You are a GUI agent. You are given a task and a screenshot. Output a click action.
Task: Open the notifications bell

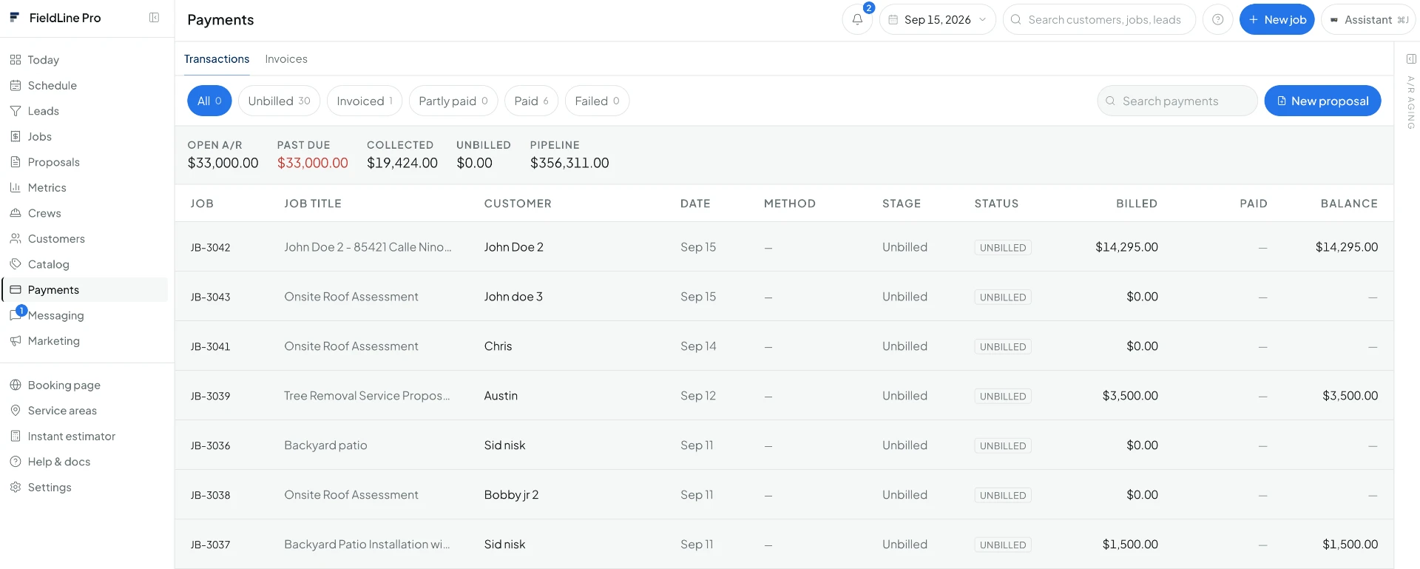(857, 19)
